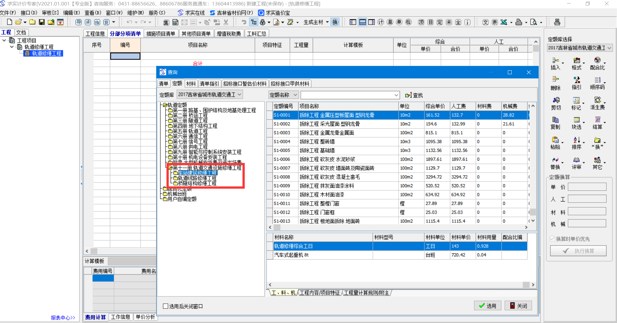Click the 剪切 icon in right panel
The width and height of the screenshot is (617, 323).
[555, 104]
